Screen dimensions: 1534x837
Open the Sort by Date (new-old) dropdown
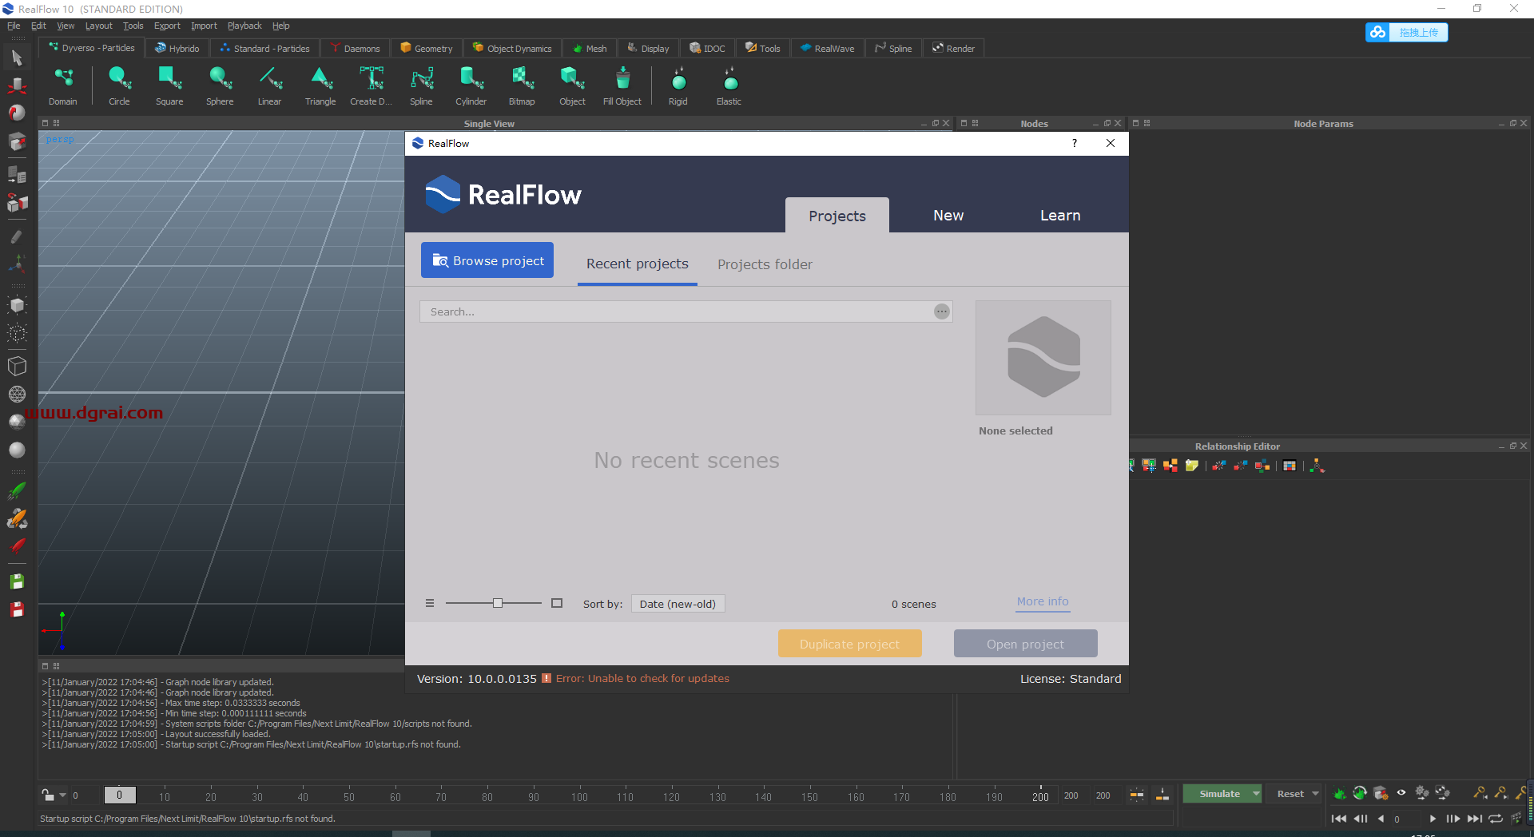click(678, 604)
